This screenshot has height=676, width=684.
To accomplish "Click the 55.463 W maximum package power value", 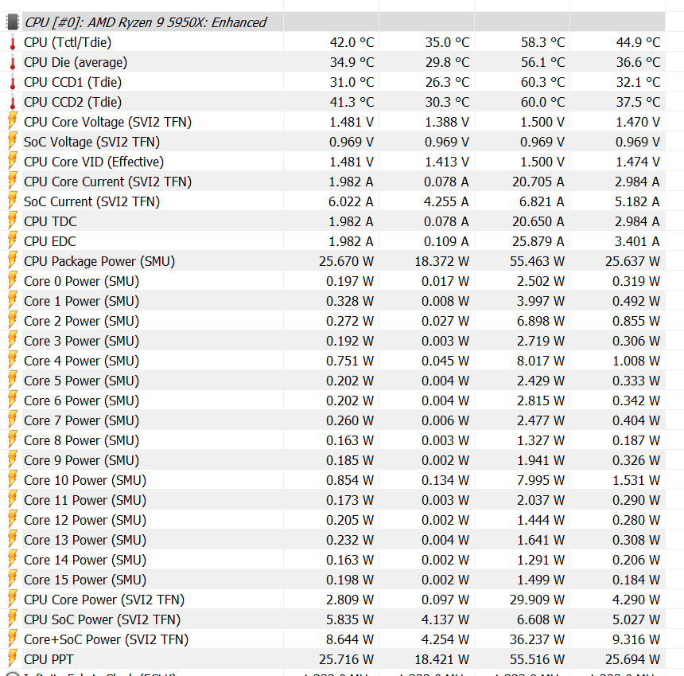I will 537,261.
